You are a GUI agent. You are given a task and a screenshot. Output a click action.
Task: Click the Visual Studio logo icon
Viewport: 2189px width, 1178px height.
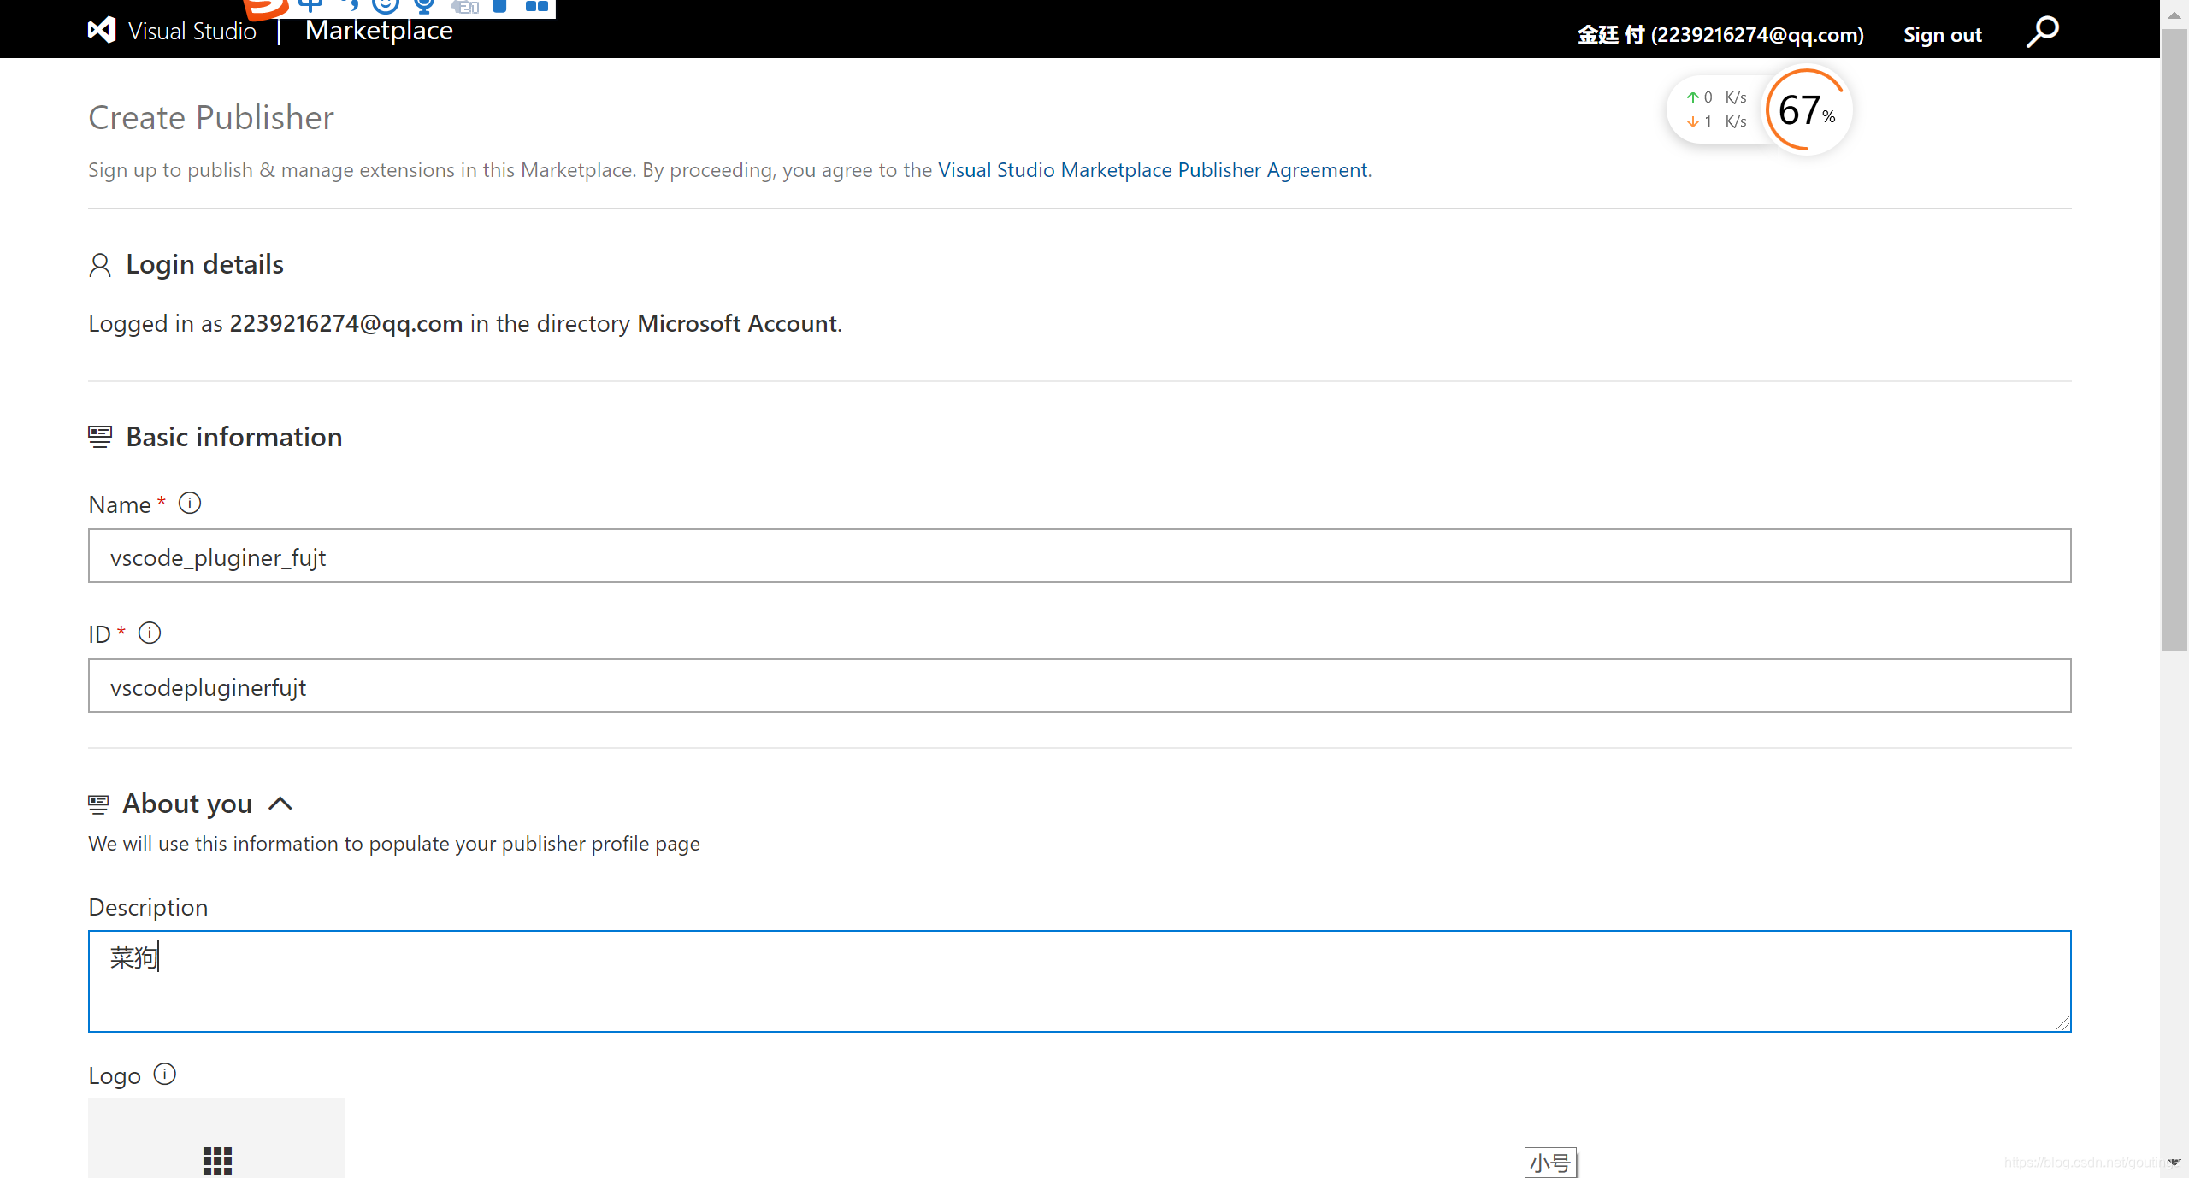[x=102, y=31]
